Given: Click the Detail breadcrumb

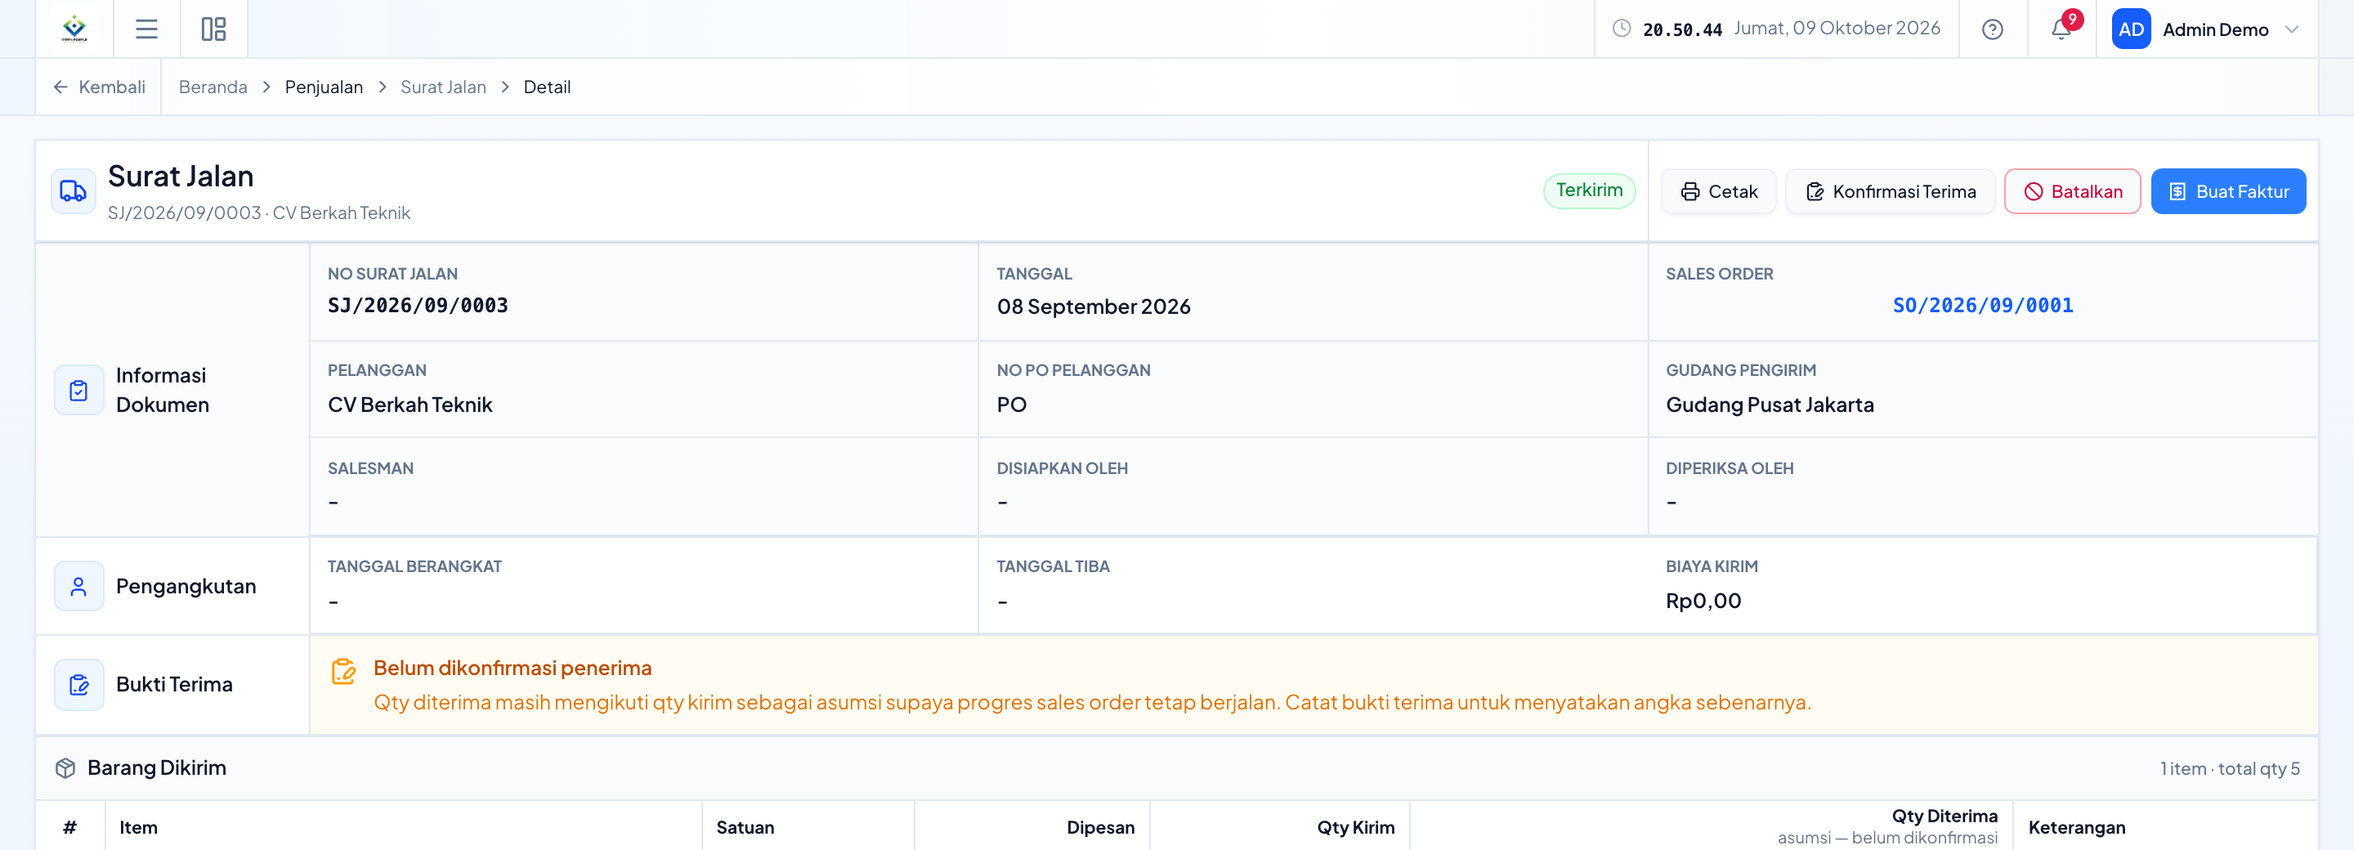Looking at the screenshot, I should click(x=547, y=87).
